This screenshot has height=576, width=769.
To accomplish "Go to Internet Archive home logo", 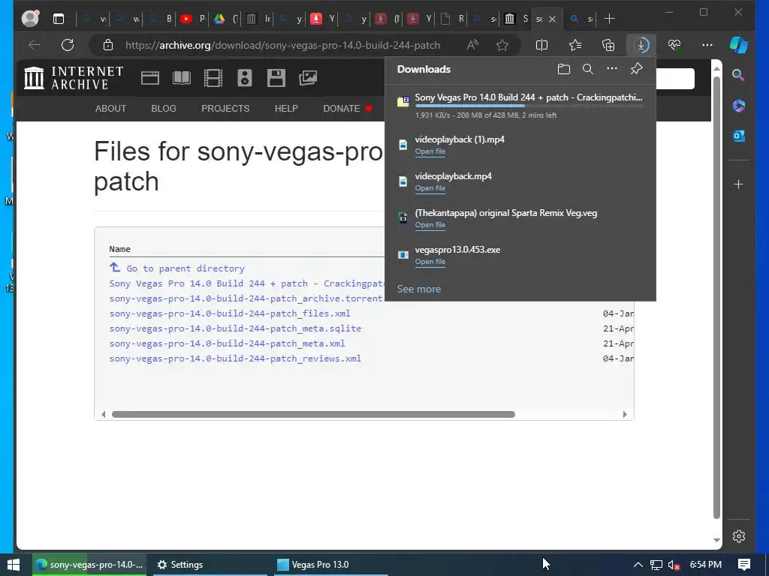I will click(74, 78).
